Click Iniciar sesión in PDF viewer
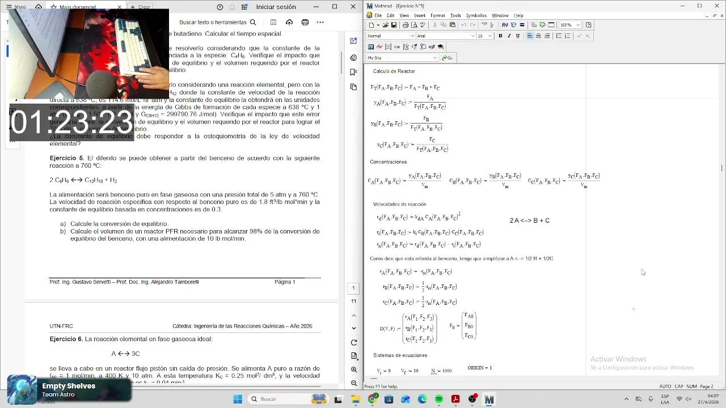Image resolution: width=726 pixels, height=408 pixels. pos(276,7)
